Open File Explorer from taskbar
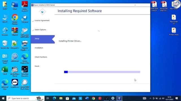The width and height of the screenshot is (181, 101). pyautogui.click(x=61, y=98)
